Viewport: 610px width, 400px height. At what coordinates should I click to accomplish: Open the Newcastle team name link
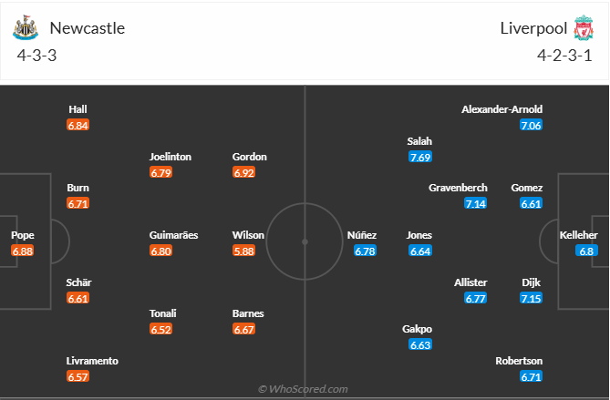[x=87, y=28]
